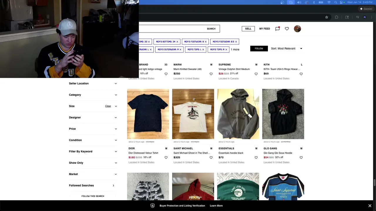Clear the Size filter
376x211 pixels.
[108, 106]
